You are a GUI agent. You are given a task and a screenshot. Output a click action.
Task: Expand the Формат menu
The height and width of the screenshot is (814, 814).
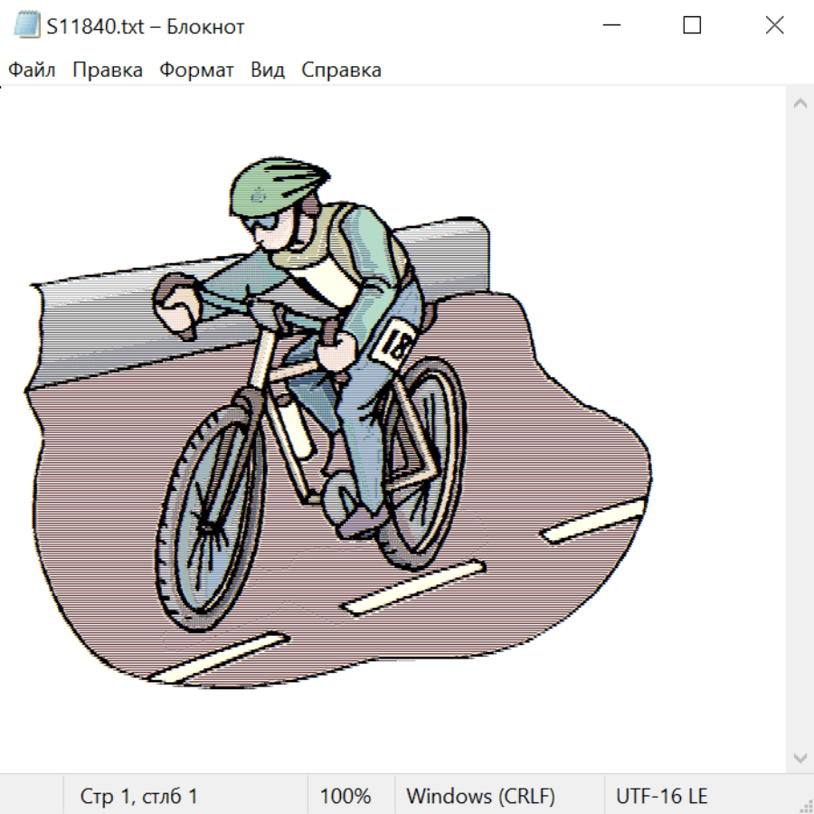coord(196,71)
